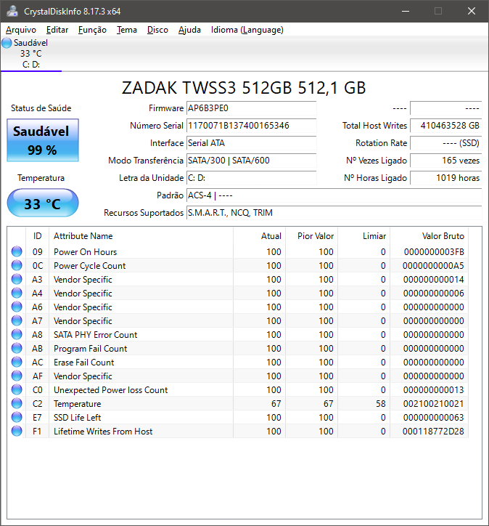Click the Total Host Writes value field
The width and height of the screenshot is (489, 526).
click(x=445, y=126)
